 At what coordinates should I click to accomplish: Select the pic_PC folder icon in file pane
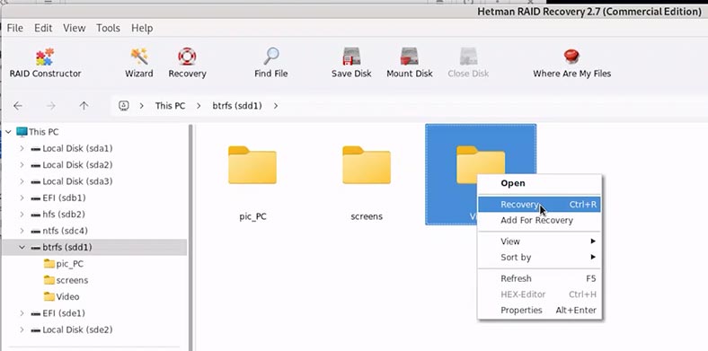(x=252, y=165)
